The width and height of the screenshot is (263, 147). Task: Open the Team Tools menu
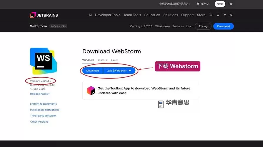tap(132, 15)
